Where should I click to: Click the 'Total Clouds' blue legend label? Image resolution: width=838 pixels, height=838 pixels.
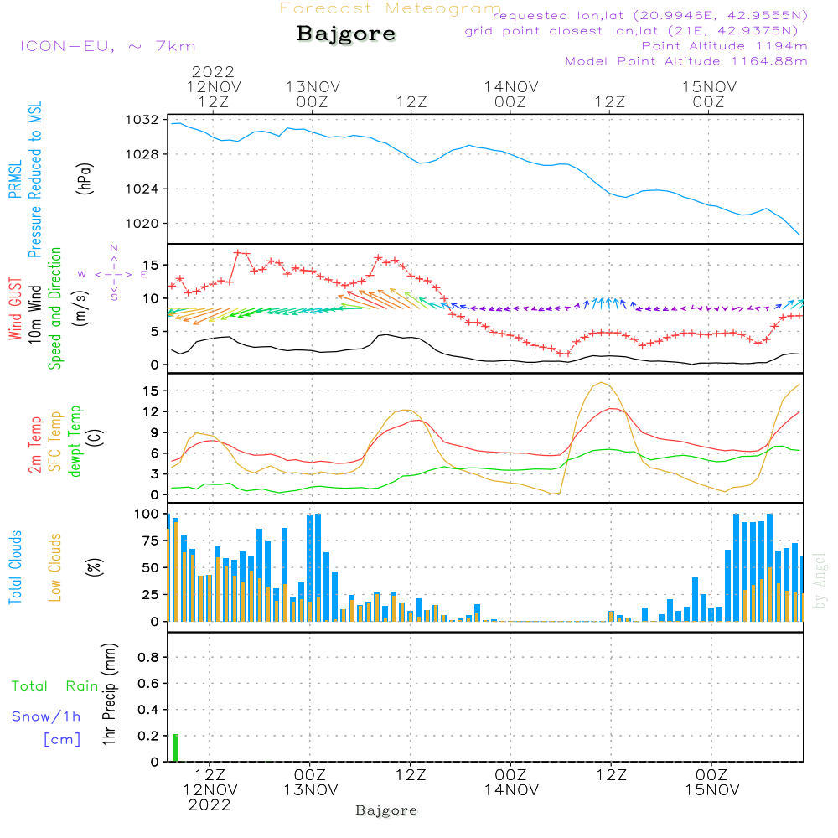point(15,567)
